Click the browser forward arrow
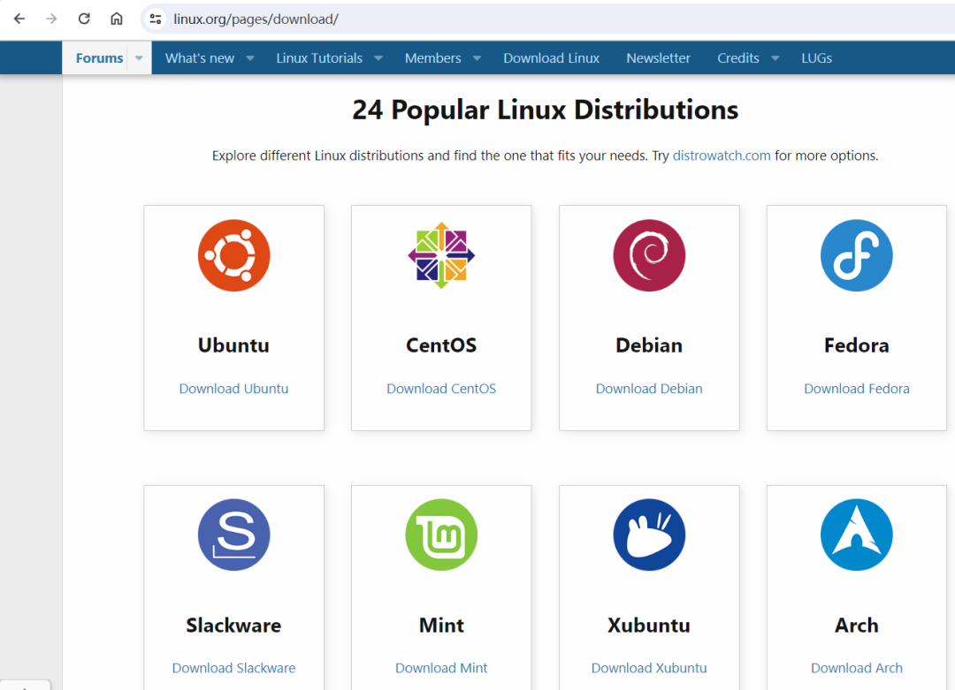This screenshot has width=955, height=690. click(52, 19)
